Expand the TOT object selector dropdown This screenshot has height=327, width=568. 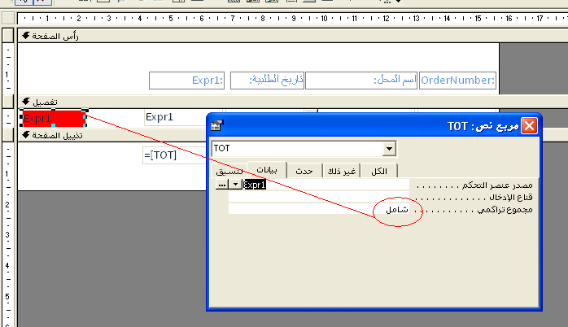coord(389,149)
